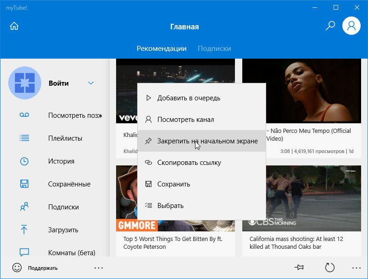Viewport: 368px width, 279px height.
Task: Click '3:08 | 4,619,161 просмотров | 1d' stats
Action: (x=317, y=151)
